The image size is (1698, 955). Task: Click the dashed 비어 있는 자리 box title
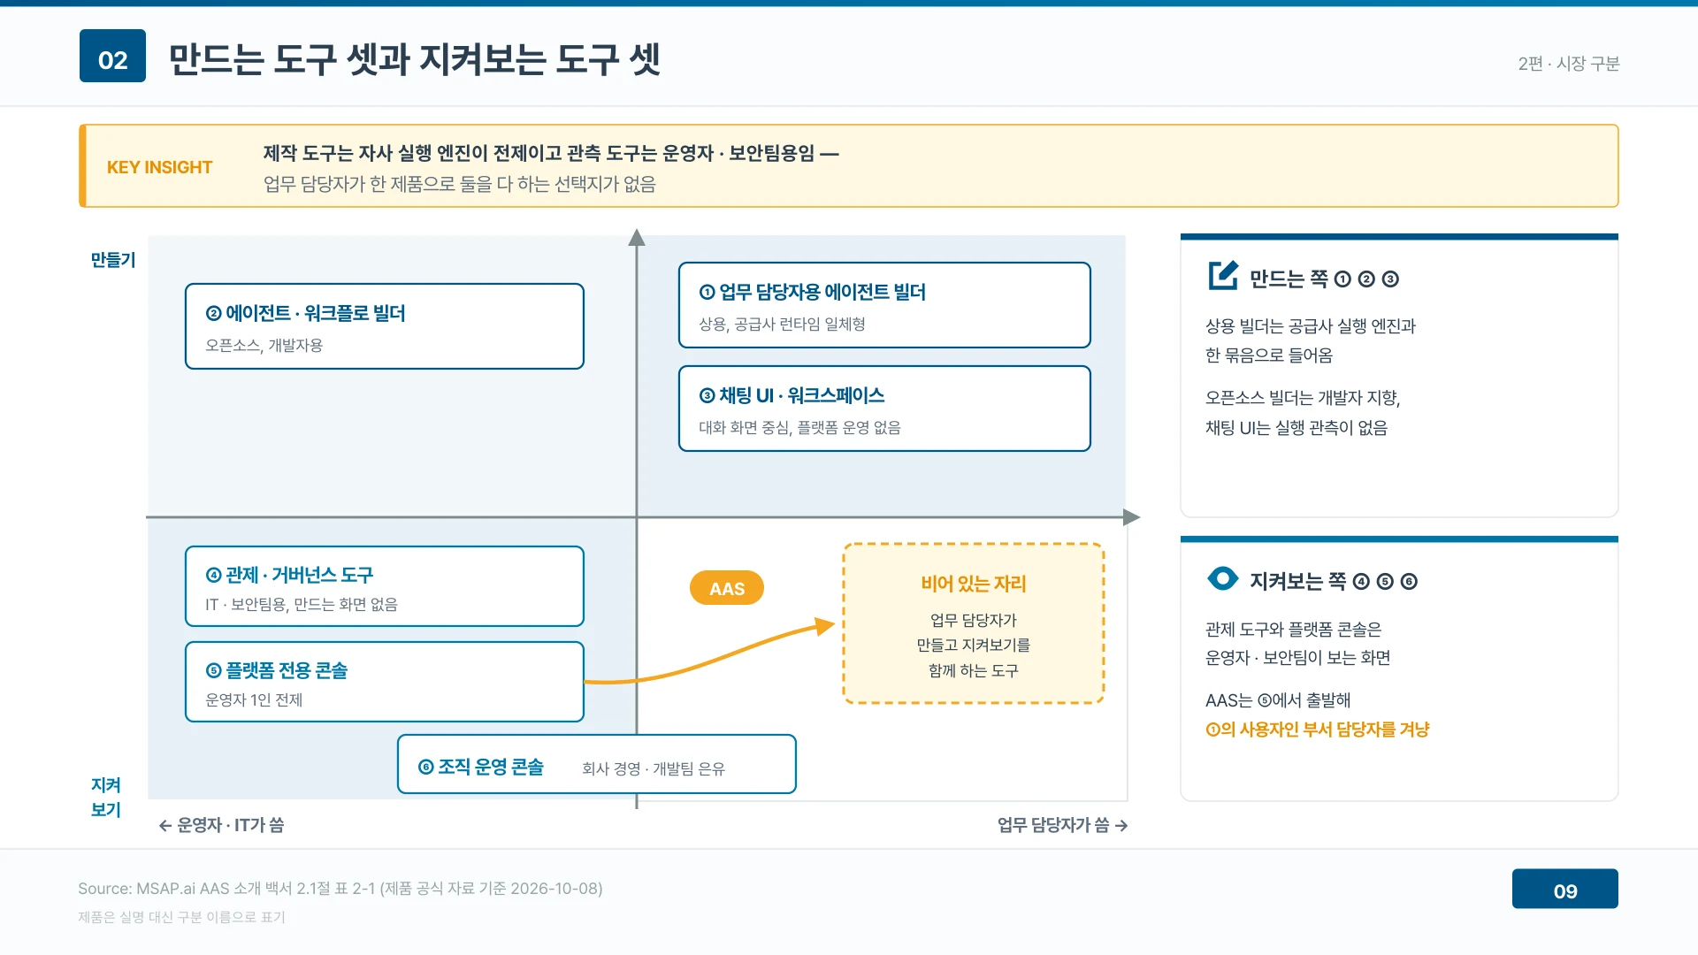pyautogui.click(x=974, y=584)
